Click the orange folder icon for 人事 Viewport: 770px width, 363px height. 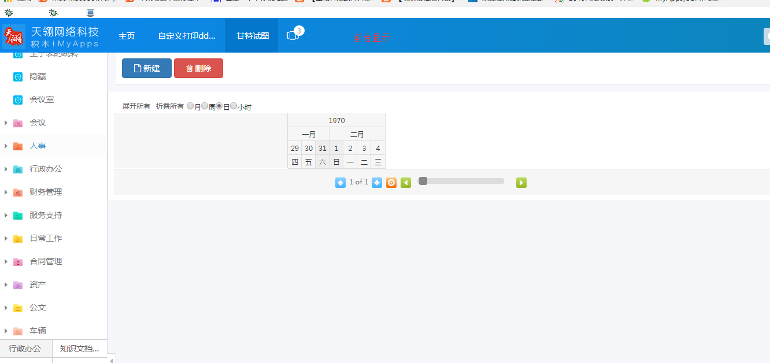[x=18, y=146]
